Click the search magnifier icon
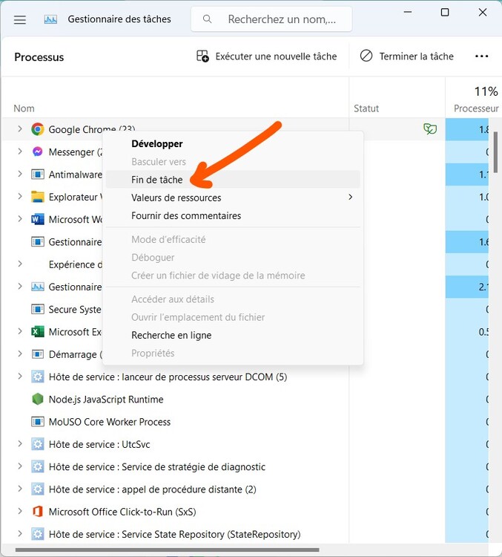Image resolution: width=502 pixels, height=557 pixels. [x=207, y=19]
